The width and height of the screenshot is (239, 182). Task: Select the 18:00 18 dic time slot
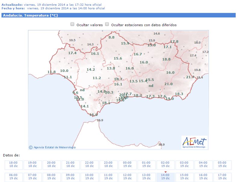pos(13,164)
